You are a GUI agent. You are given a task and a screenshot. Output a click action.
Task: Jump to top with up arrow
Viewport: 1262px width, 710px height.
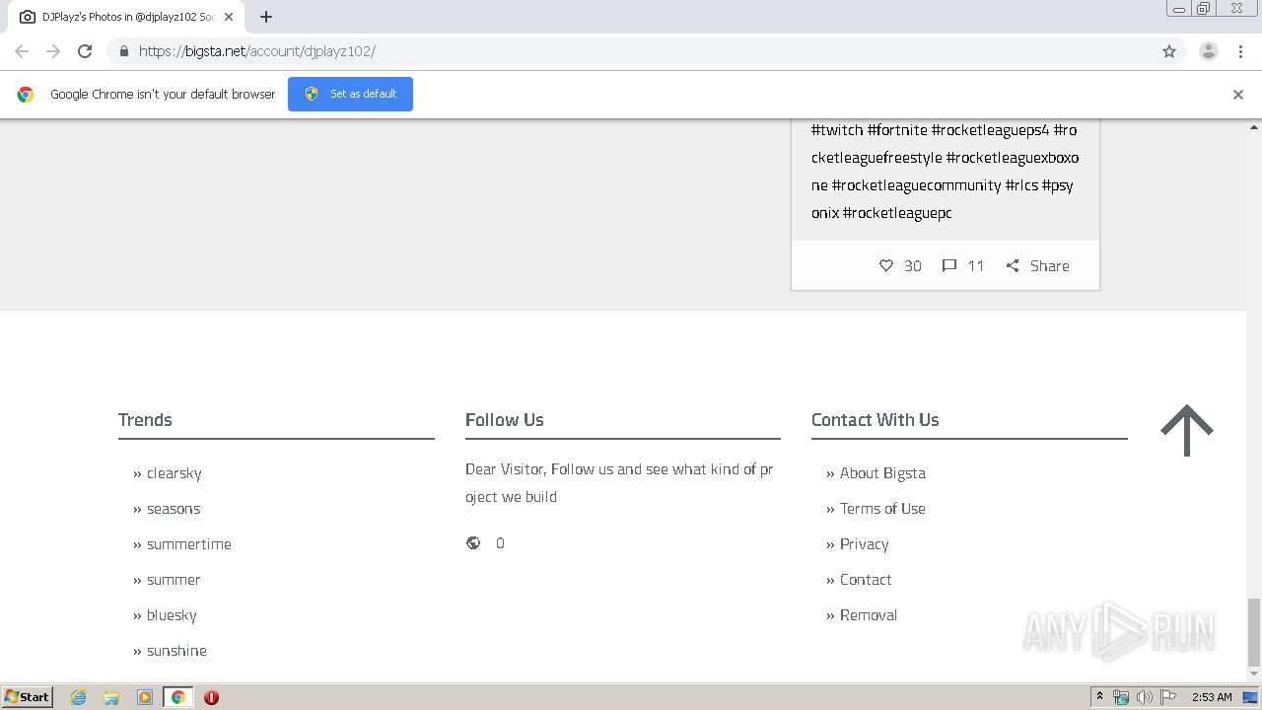point(1187,431)
